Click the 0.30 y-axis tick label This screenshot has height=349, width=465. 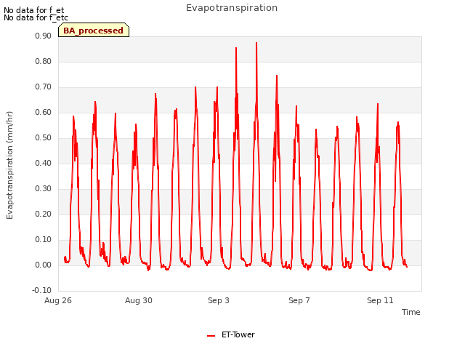pos(43,189)
